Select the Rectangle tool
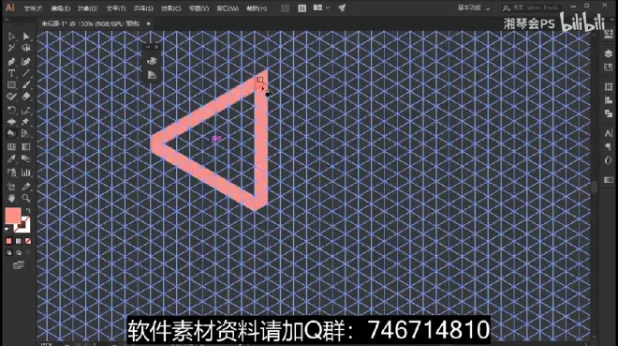 (x=11, y=84)
